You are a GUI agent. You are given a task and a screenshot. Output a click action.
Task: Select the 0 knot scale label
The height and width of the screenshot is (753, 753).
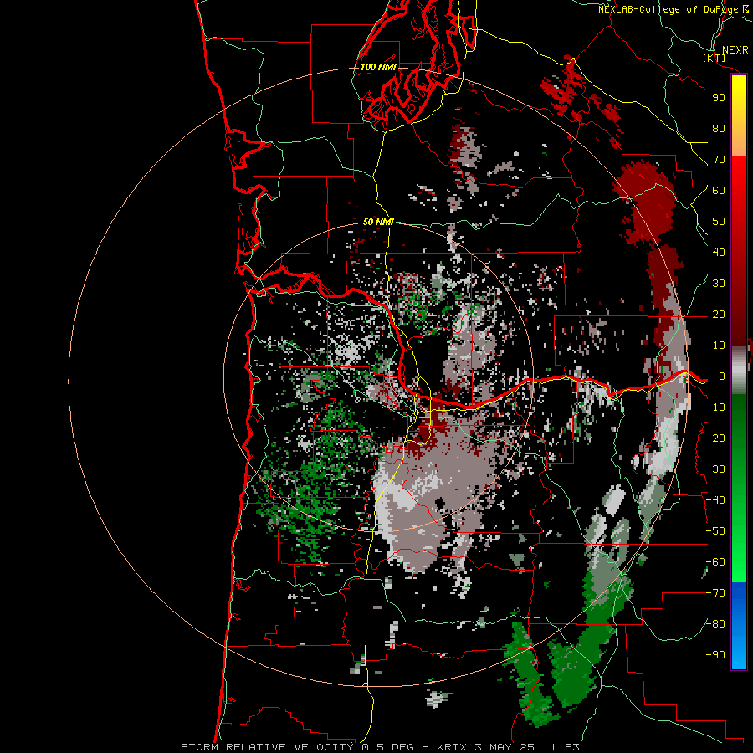[722, 376]
